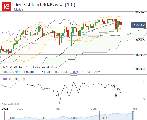
Task: Select the 15000.0 price axis label
Action: point(139,40)
